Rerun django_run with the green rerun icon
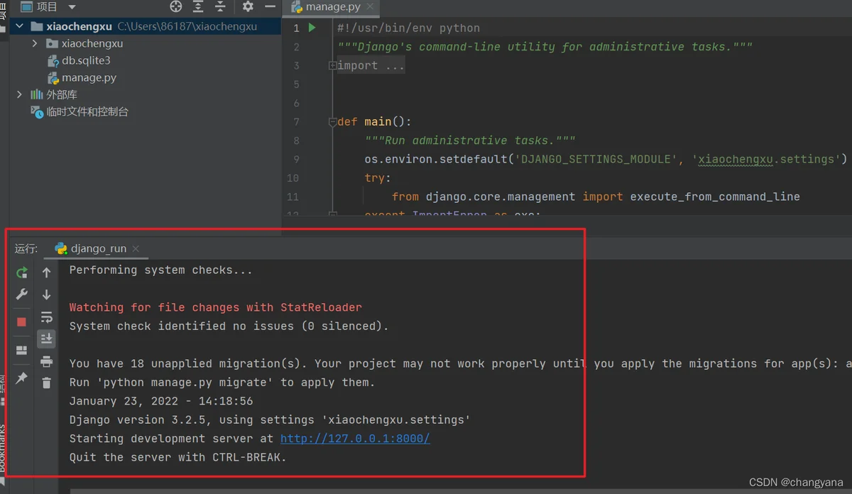 (22, 273)
